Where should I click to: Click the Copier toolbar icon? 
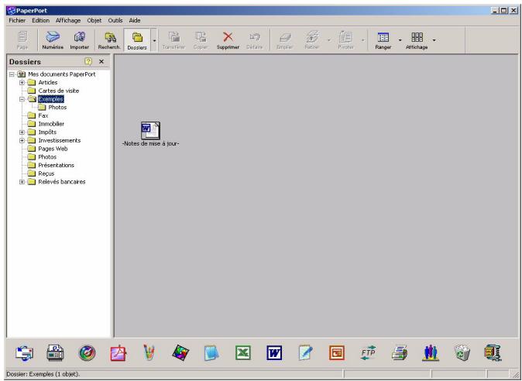[x=201, y=40]
